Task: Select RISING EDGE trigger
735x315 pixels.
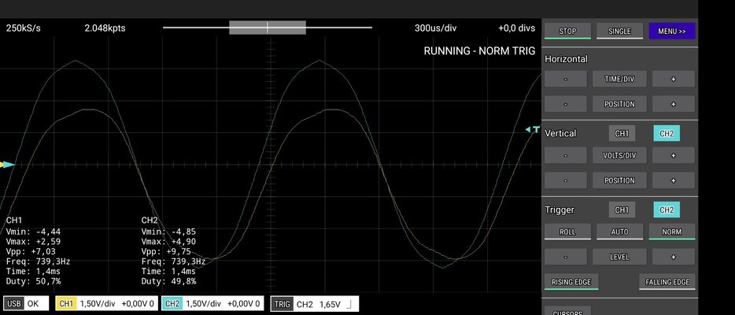Action: [571, 282]
